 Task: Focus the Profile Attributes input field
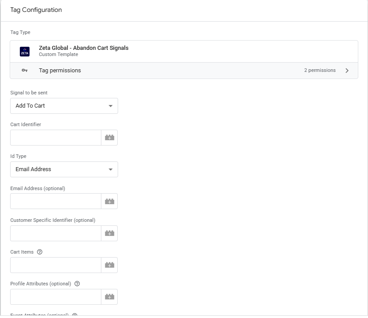tap(56, 297)
